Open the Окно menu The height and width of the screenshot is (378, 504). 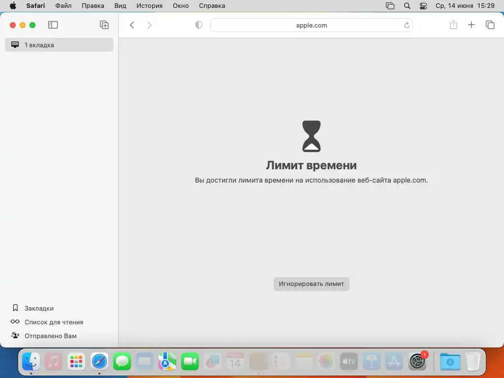[181, 6]
